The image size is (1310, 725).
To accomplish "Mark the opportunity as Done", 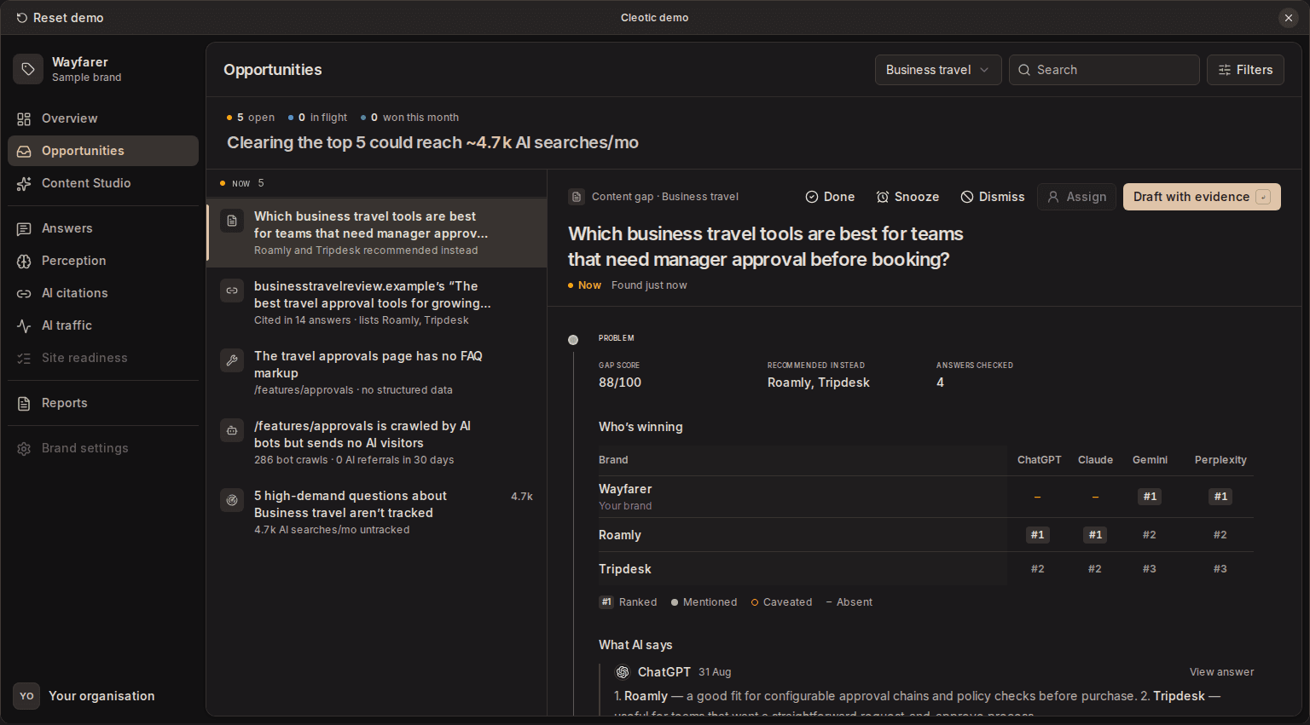I will tap(830, 197).
